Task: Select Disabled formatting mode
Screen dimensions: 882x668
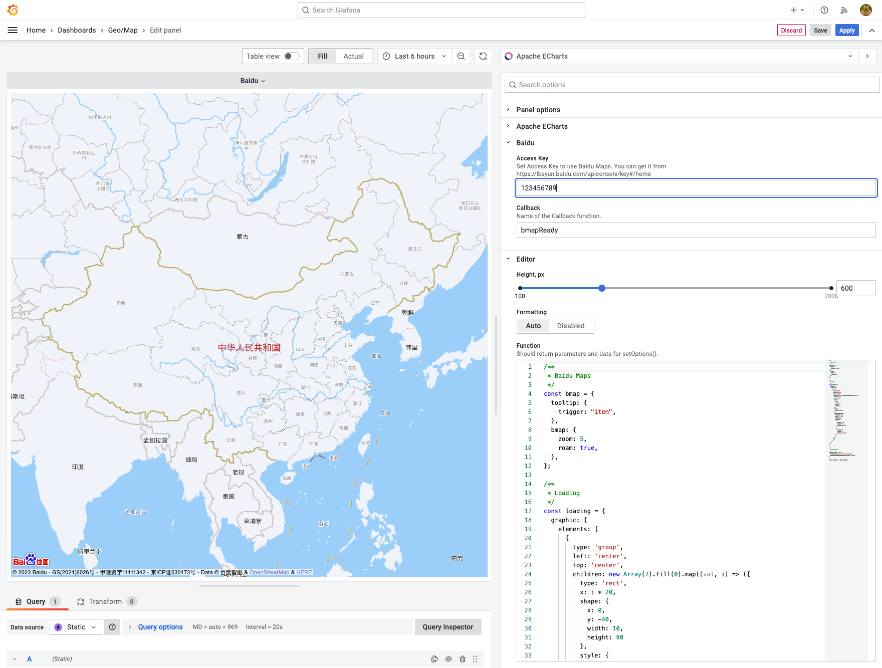Action: tap(571, 326)
